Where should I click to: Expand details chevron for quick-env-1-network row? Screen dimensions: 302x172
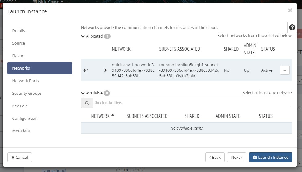(105, 70)
